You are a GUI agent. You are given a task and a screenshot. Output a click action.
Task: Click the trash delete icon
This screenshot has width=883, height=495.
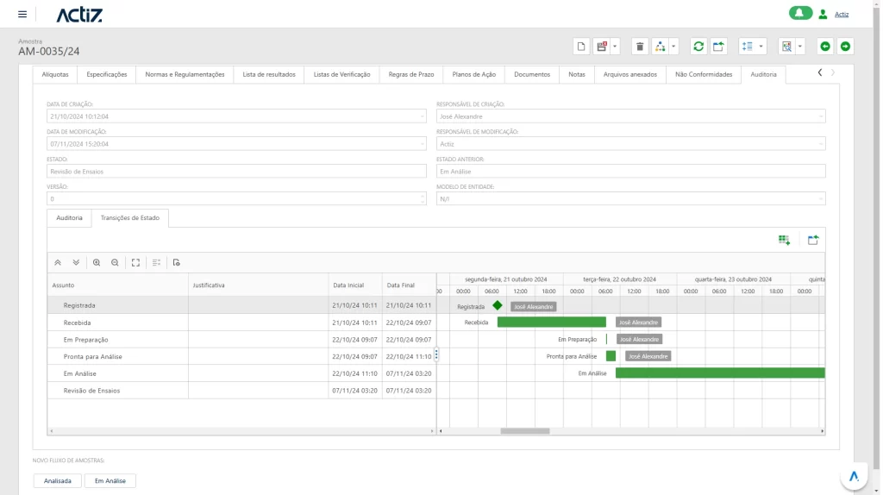pyautogui.click(x=640, y=47)
